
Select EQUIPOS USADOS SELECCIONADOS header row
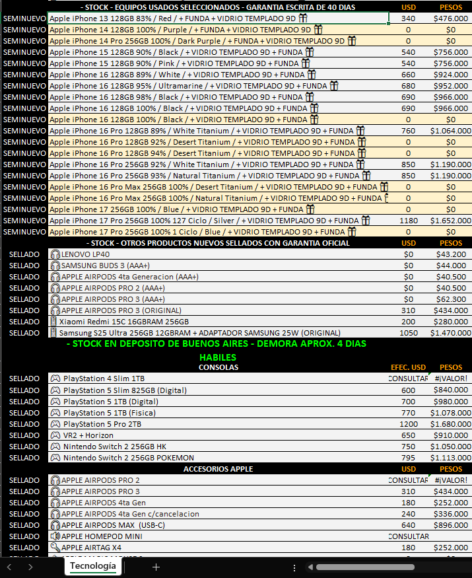pos(218,7)
